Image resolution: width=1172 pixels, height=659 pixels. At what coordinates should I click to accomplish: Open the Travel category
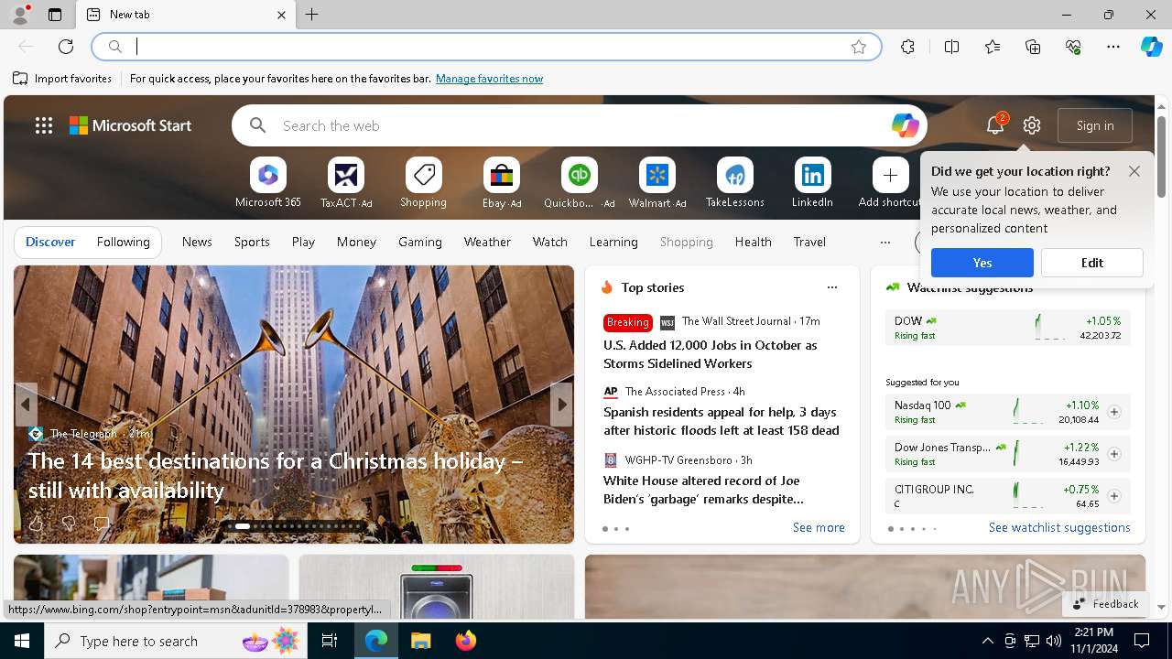809,243
